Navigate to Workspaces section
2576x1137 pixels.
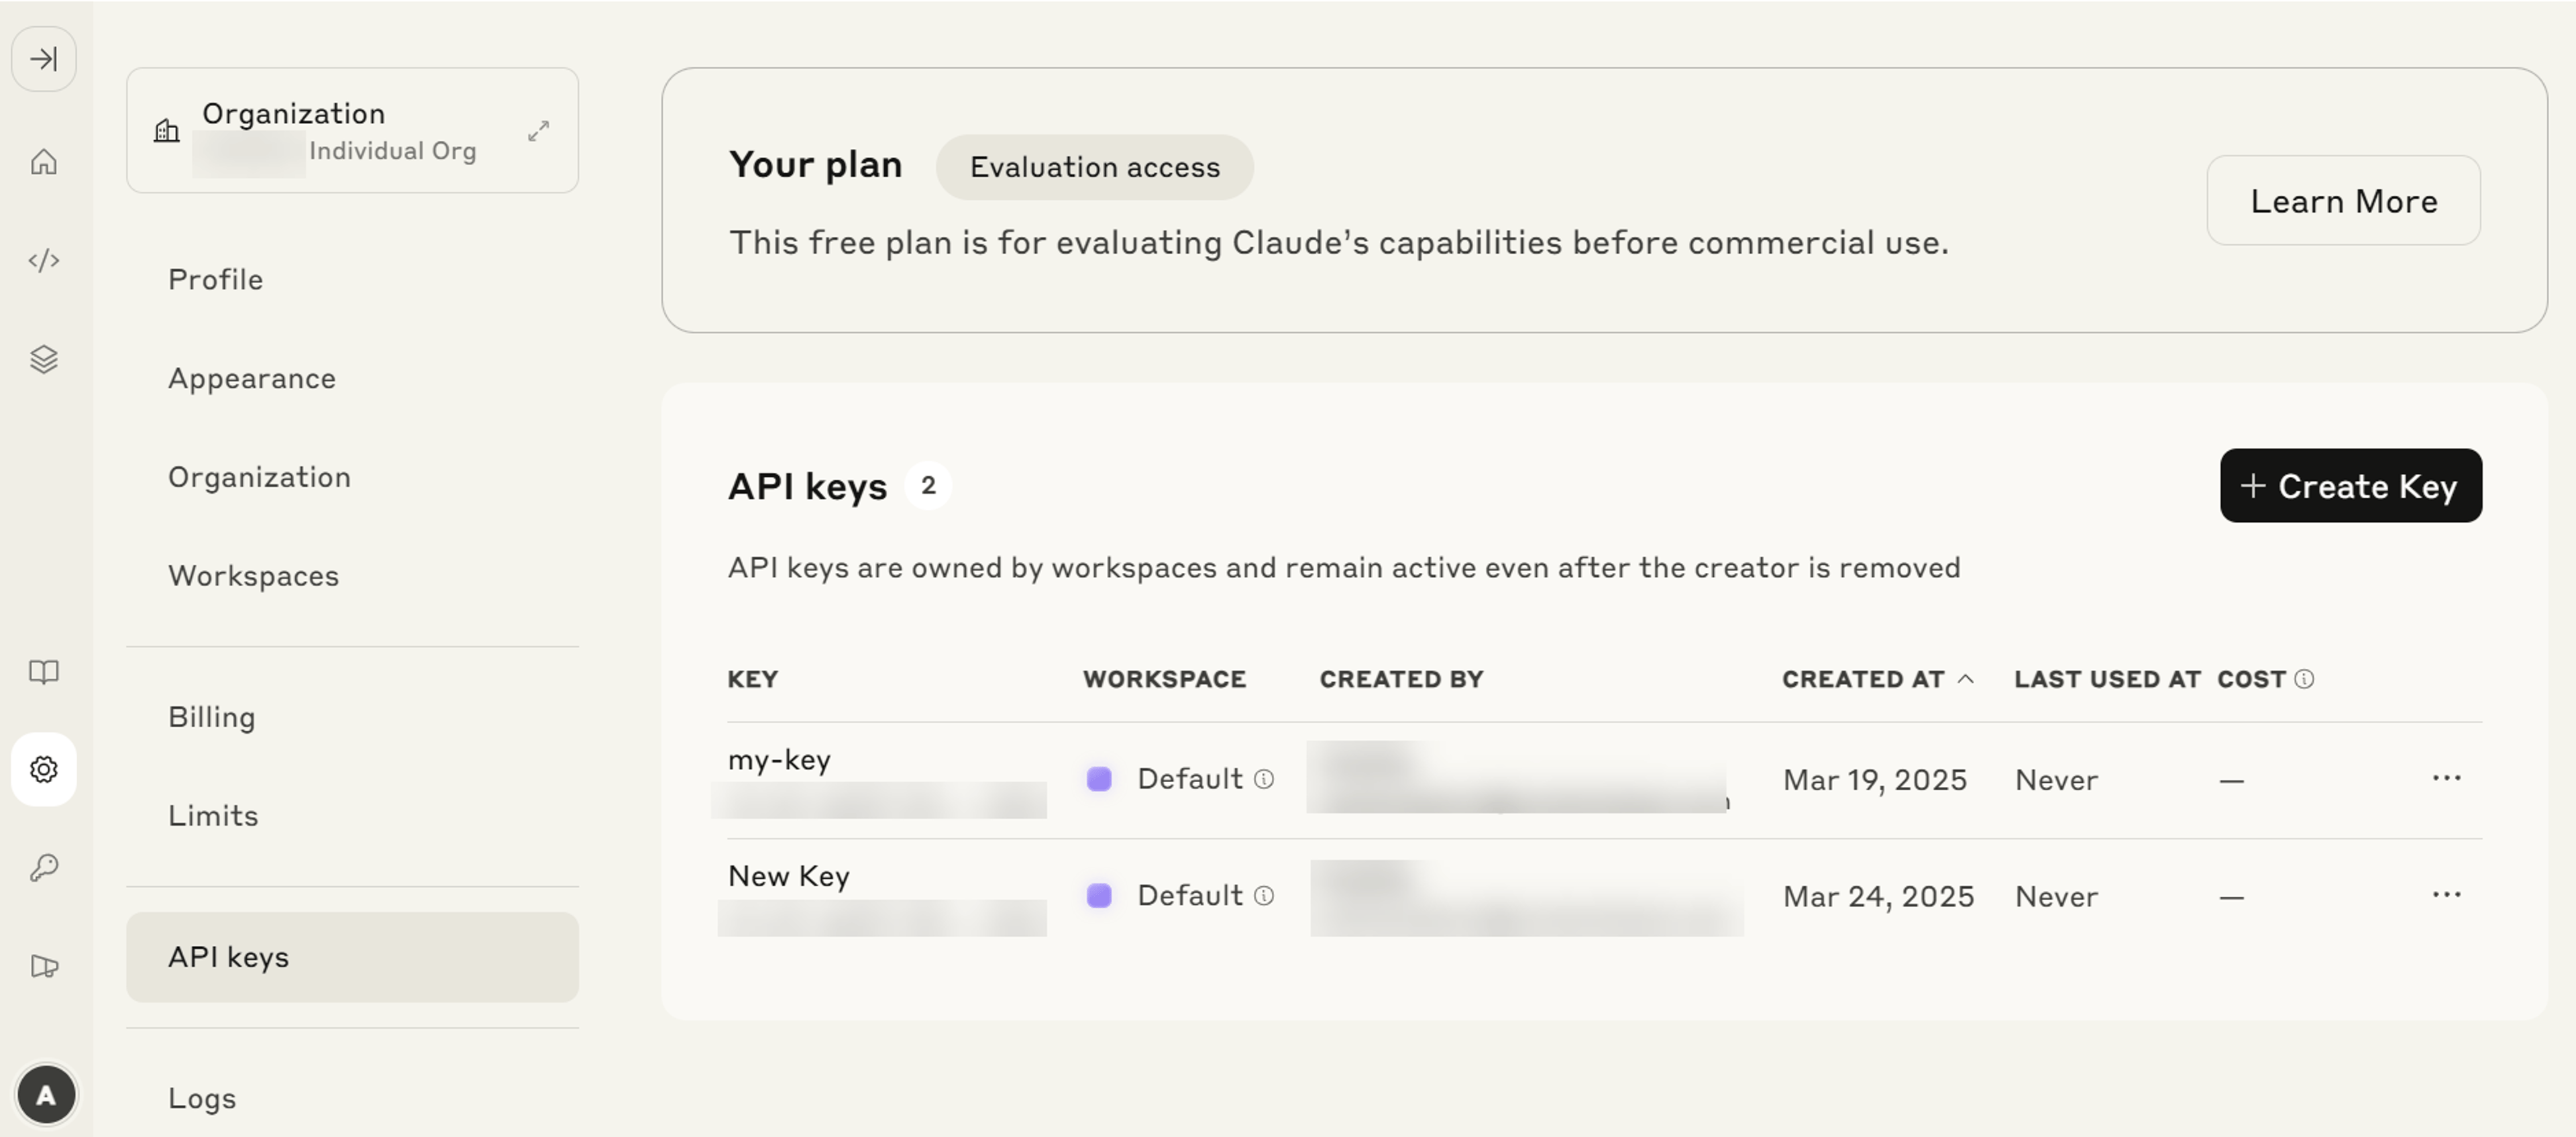pos(254,576)
